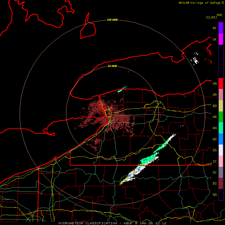Screen dimensions: 225x225
Task: Click the GR legend label
Action: coord(214,95)
